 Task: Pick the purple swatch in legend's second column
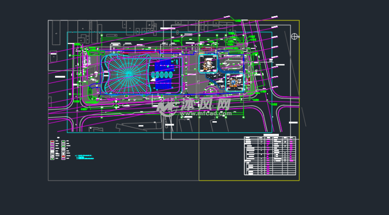pos(63,158)
